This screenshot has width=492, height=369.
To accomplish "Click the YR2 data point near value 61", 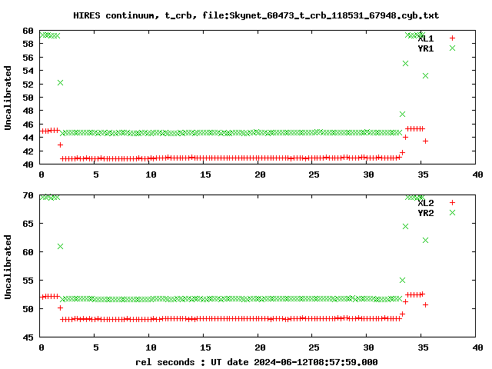I will (x=60, y=246).
